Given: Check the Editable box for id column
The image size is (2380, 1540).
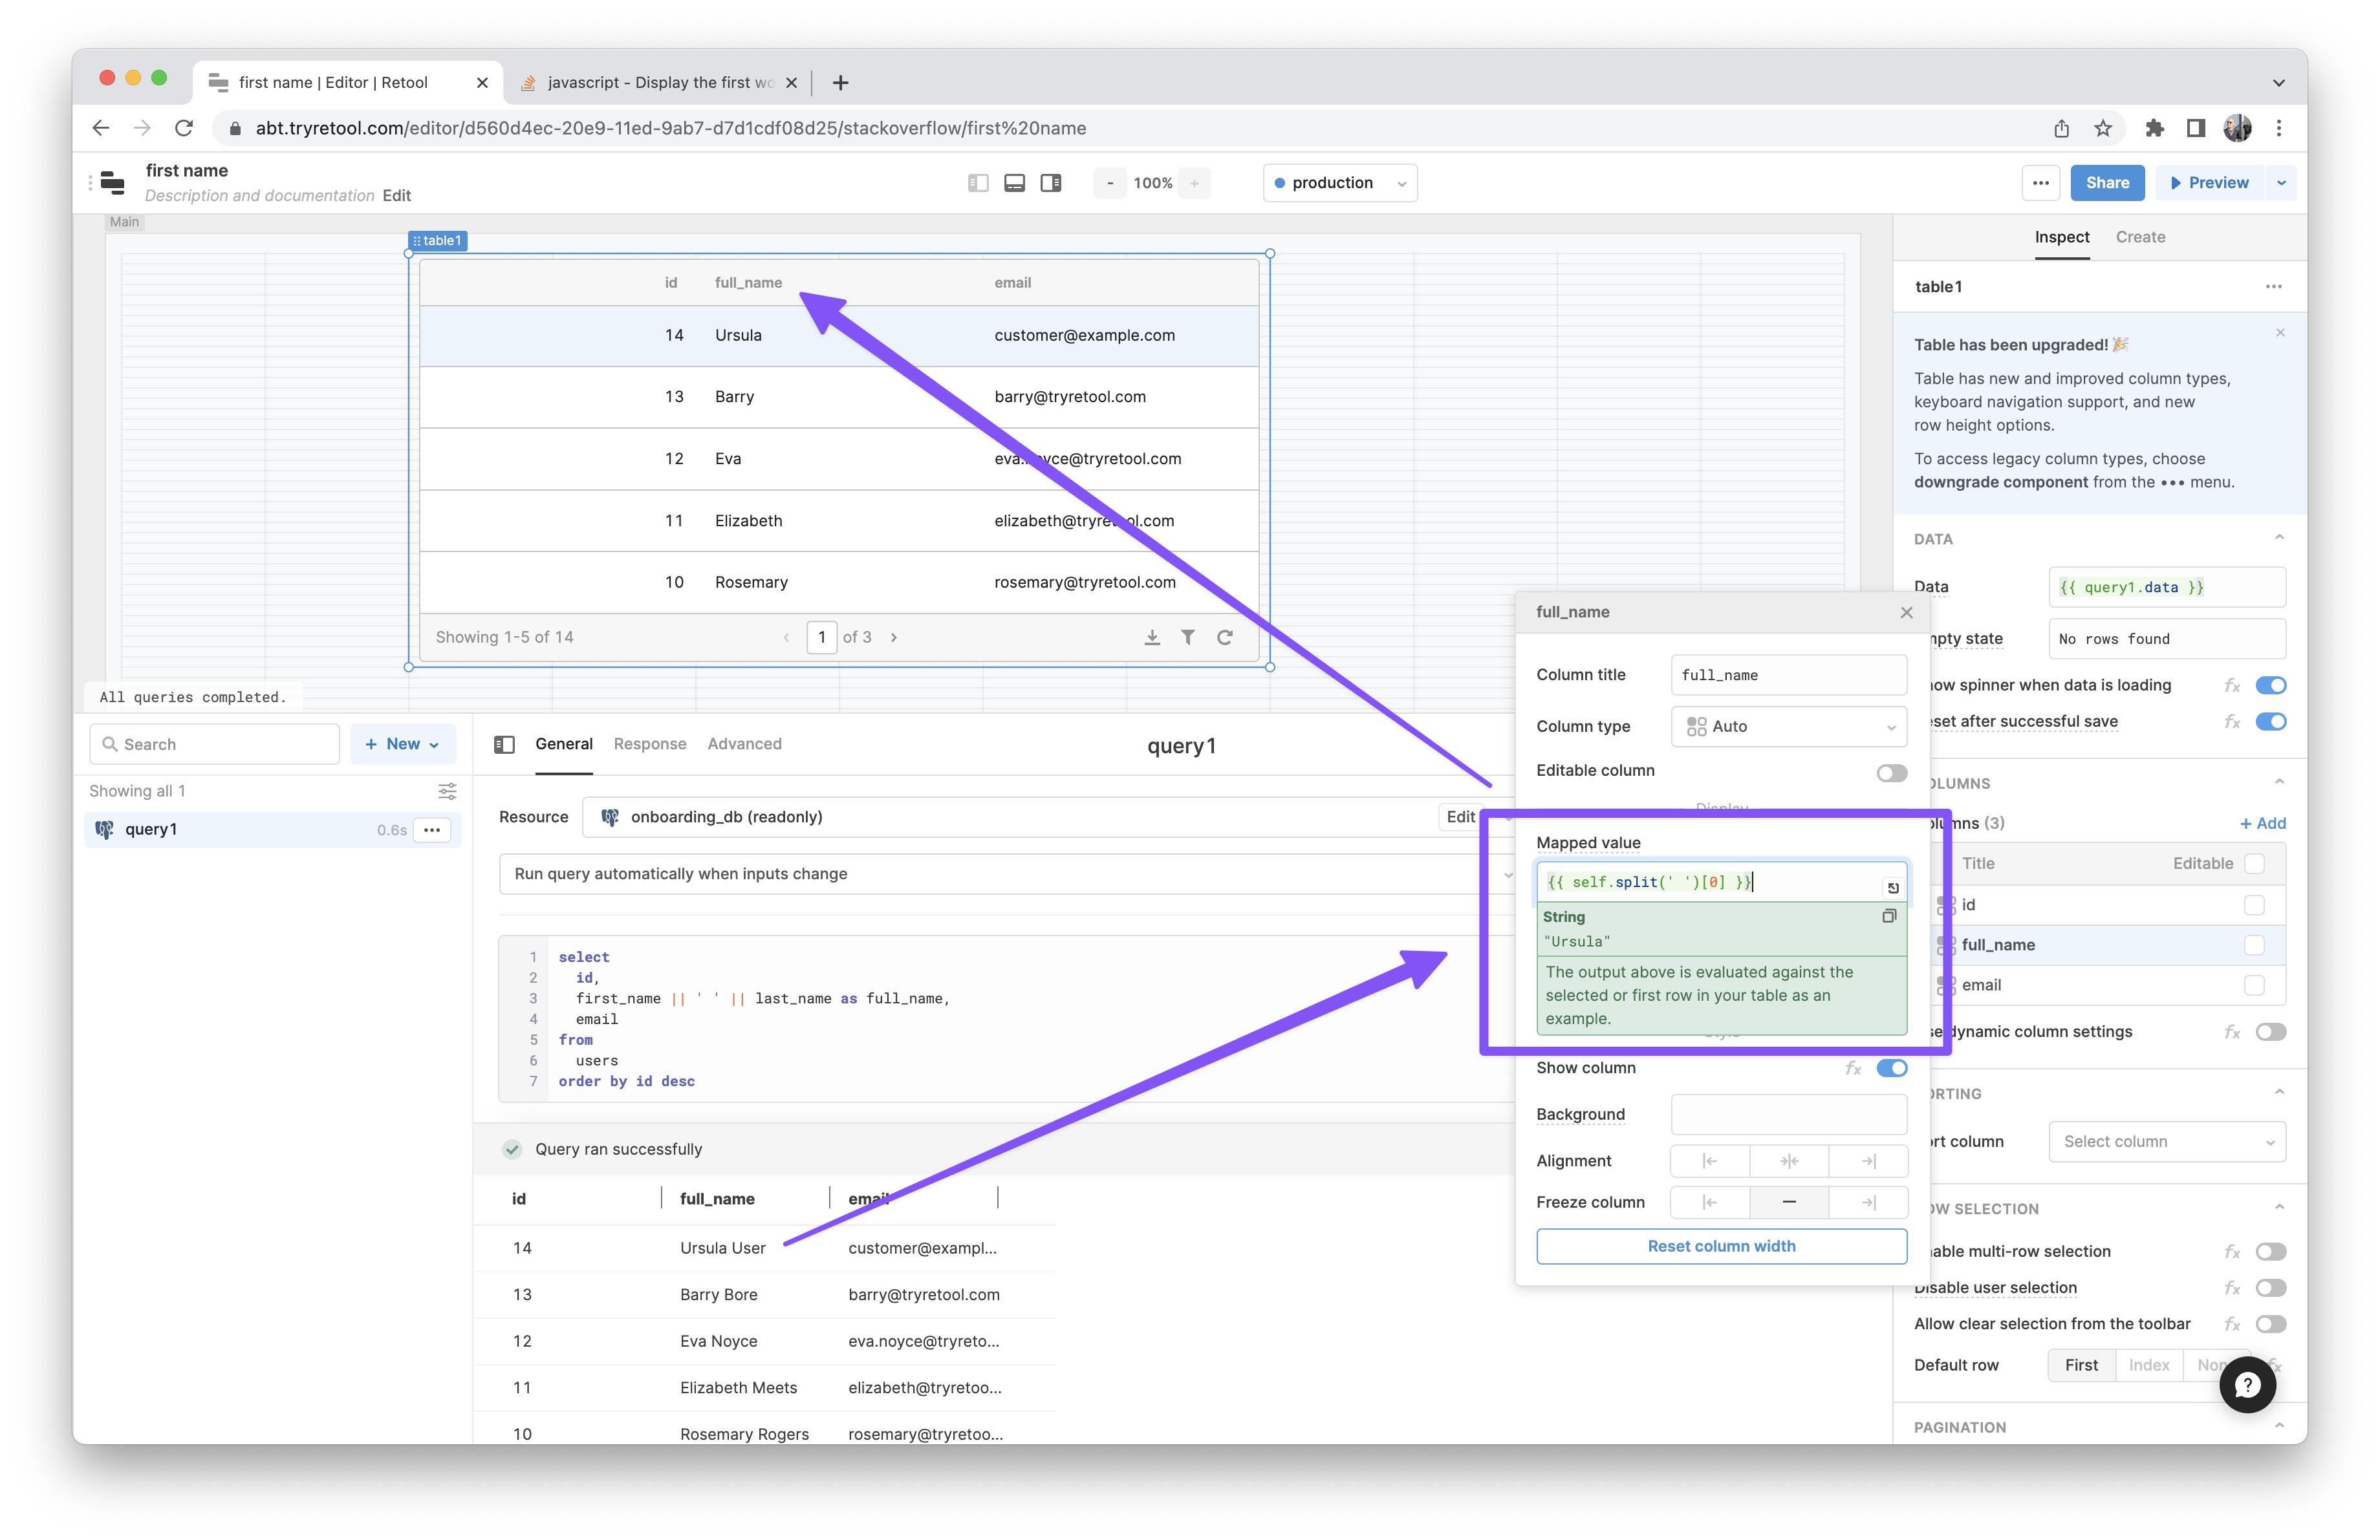Looking at the screenshot, I should (x=2254, y=905).
